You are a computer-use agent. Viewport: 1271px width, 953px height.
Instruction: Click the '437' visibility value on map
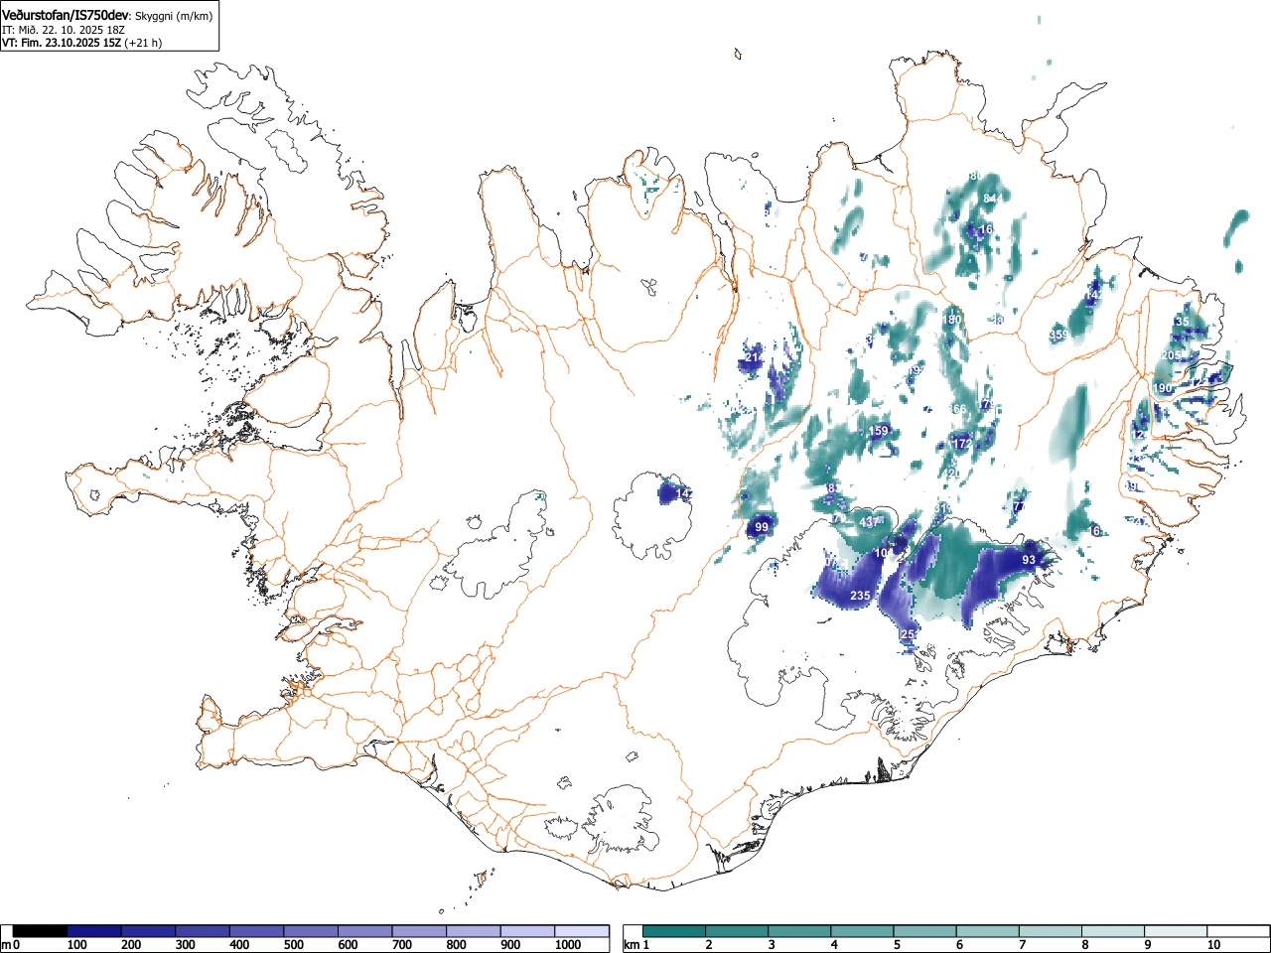pos(870,522)
